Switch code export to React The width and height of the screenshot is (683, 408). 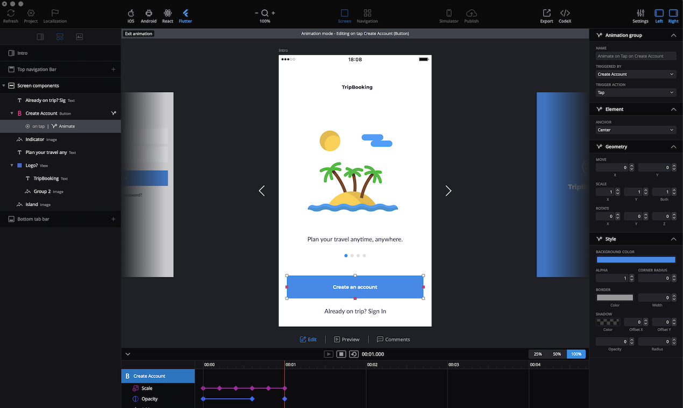[167, 15]
